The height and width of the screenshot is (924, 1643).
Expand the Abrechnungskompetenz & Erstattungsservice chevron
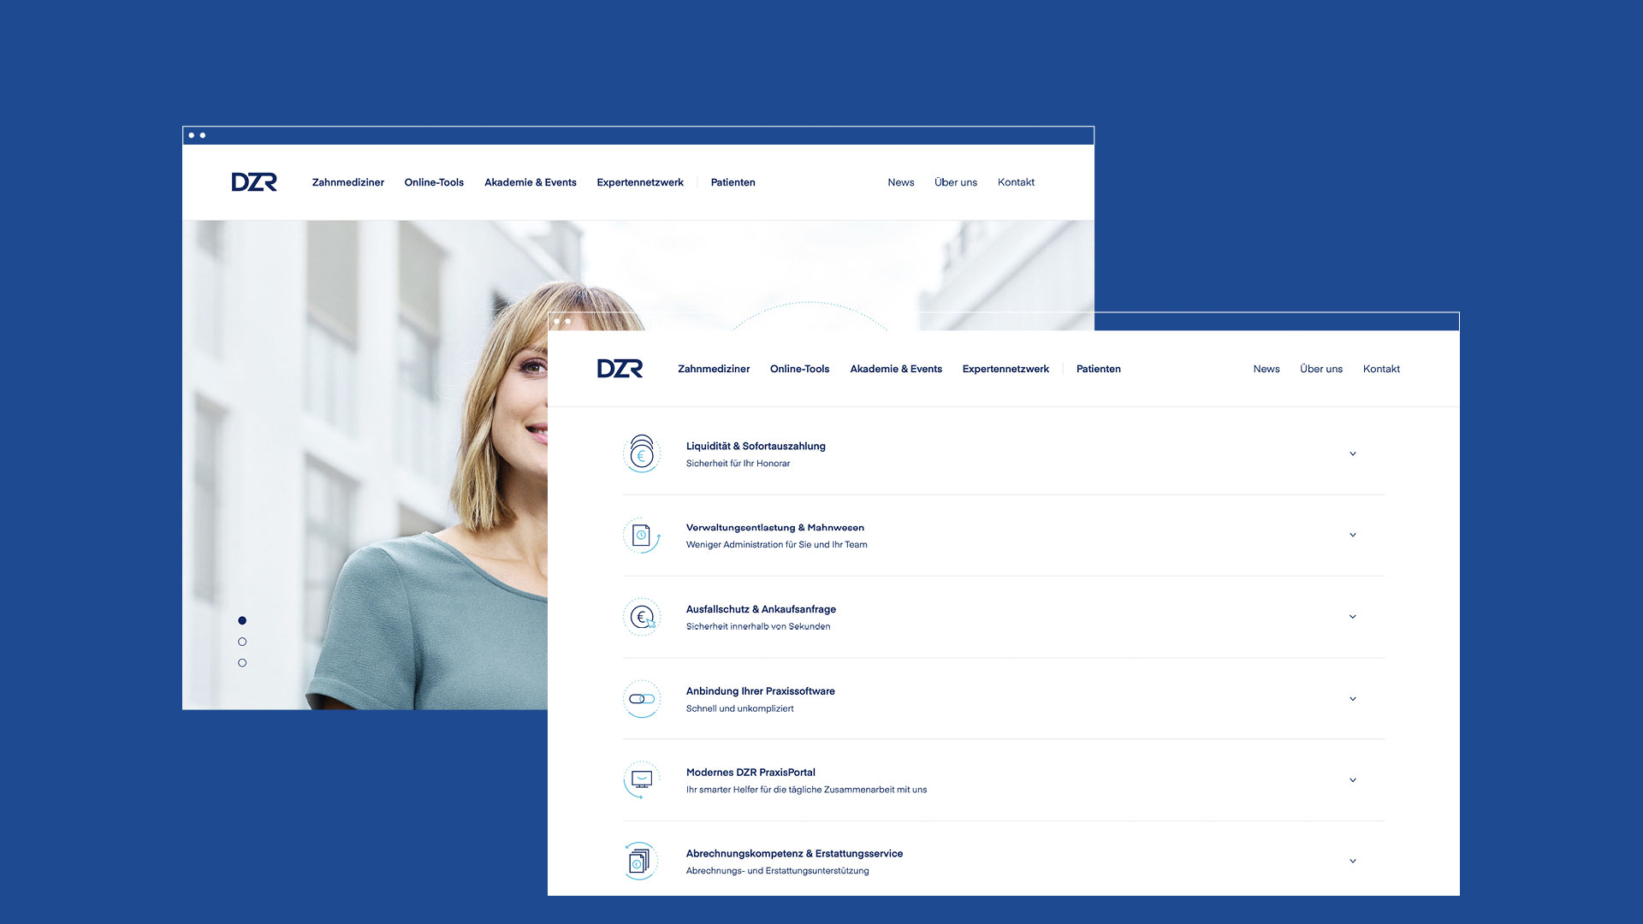pos(1353,862)
